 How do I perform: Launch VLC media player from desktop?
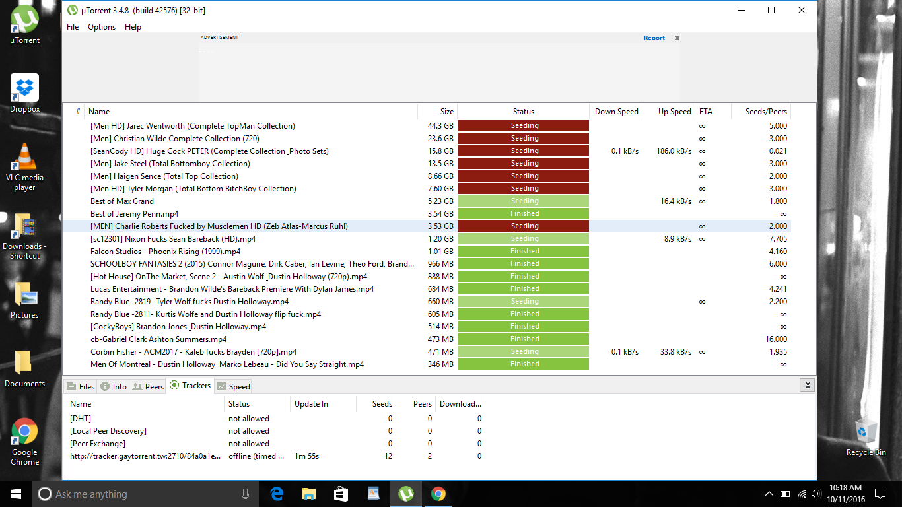[x=24, y=158]
